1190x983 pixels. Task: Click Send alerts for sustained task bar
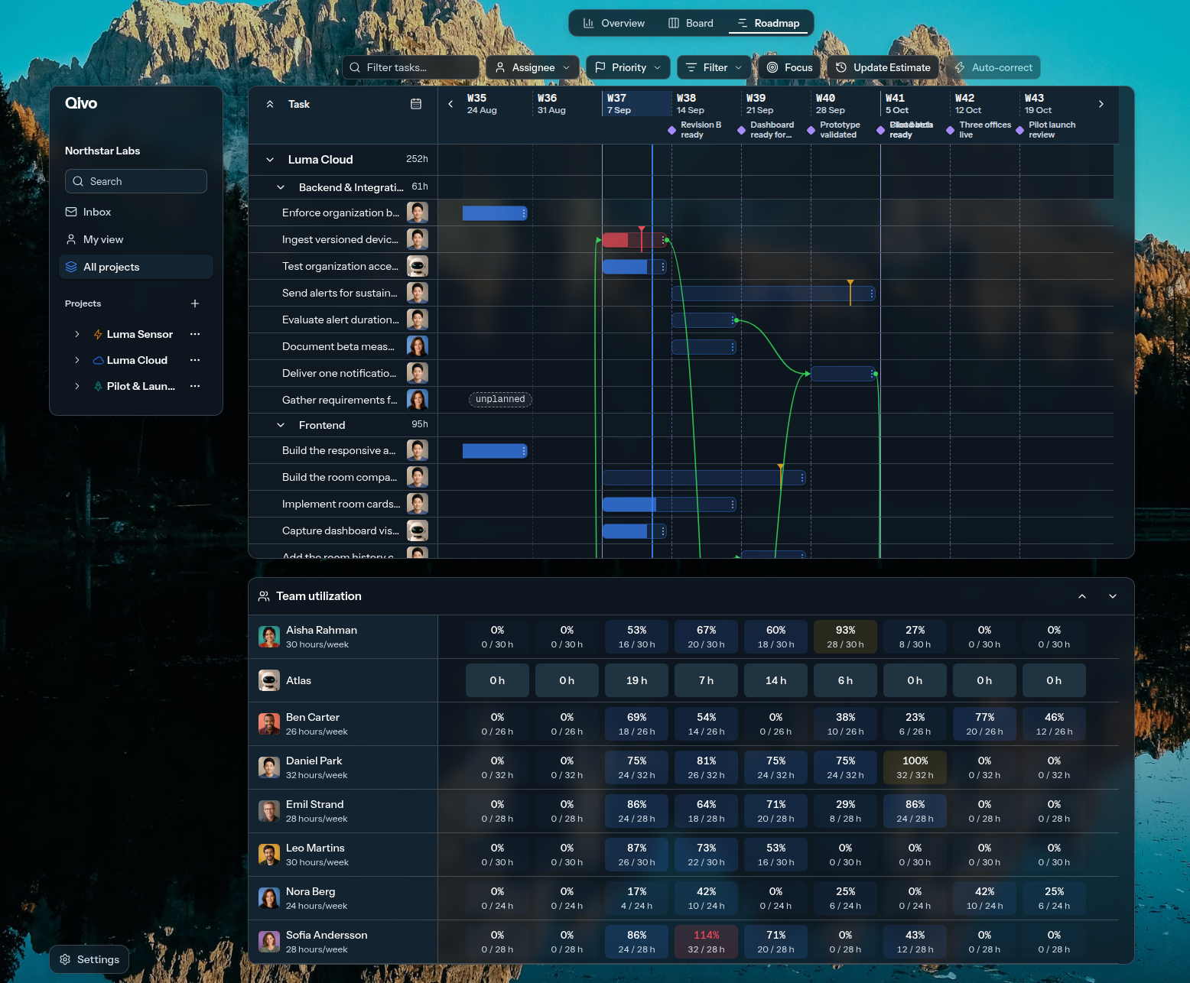pyautogui.click(x=773, y=294)
